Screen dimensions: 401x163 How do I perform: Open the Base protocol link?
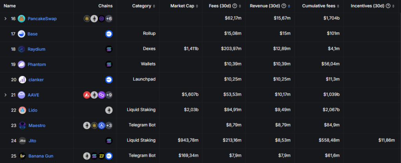(x=33, y=34)
